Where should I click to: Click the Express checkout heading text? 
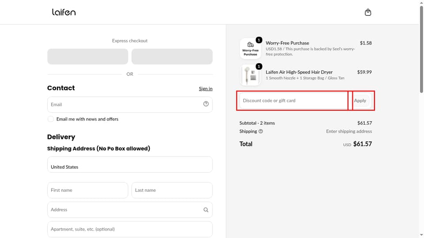tap(130, 41)
